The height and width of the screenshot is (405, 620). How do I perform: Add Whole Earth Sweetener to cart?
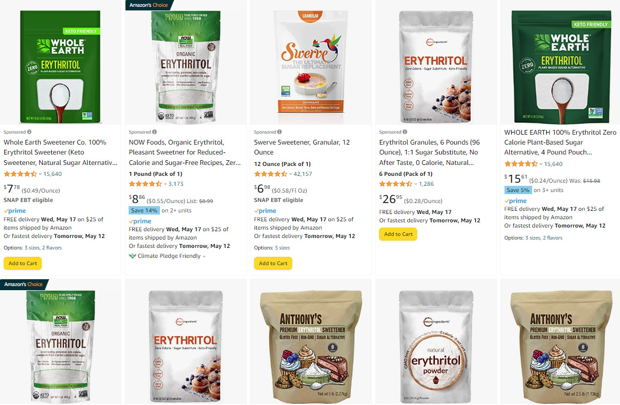[22, 263]
